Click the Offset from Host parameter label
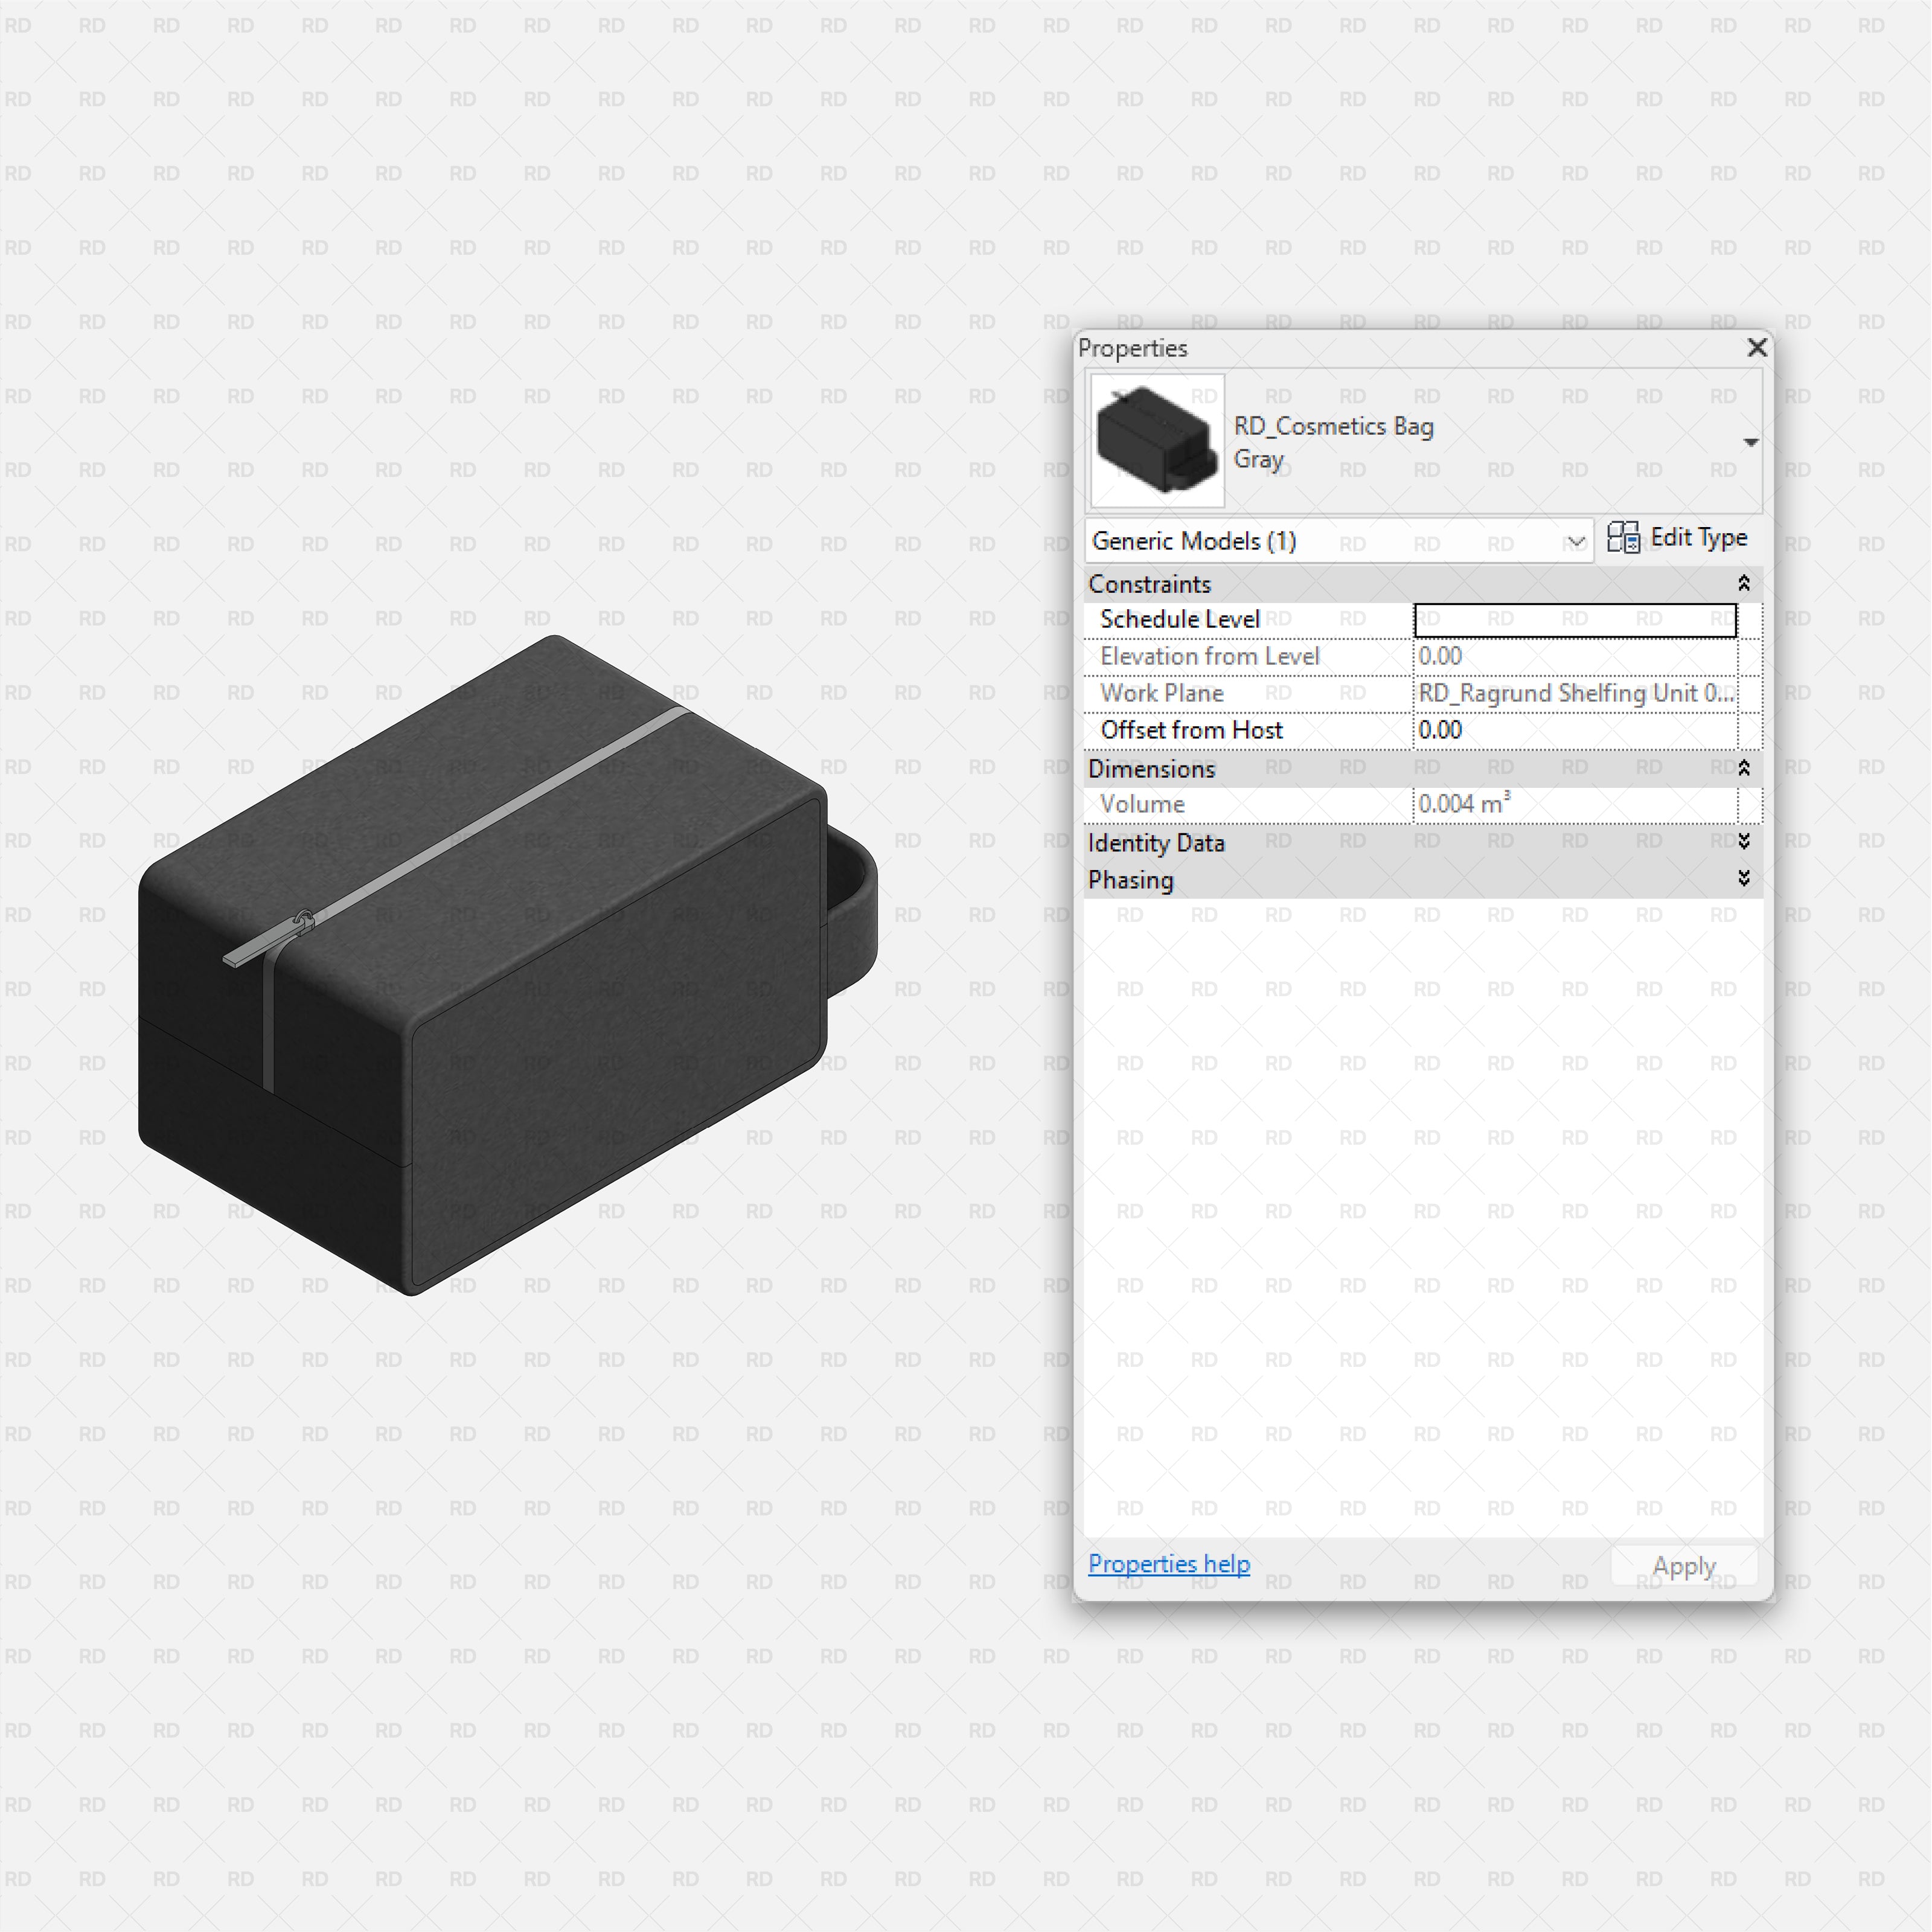1932x1932 pixels. click(x=1190, y=731)
